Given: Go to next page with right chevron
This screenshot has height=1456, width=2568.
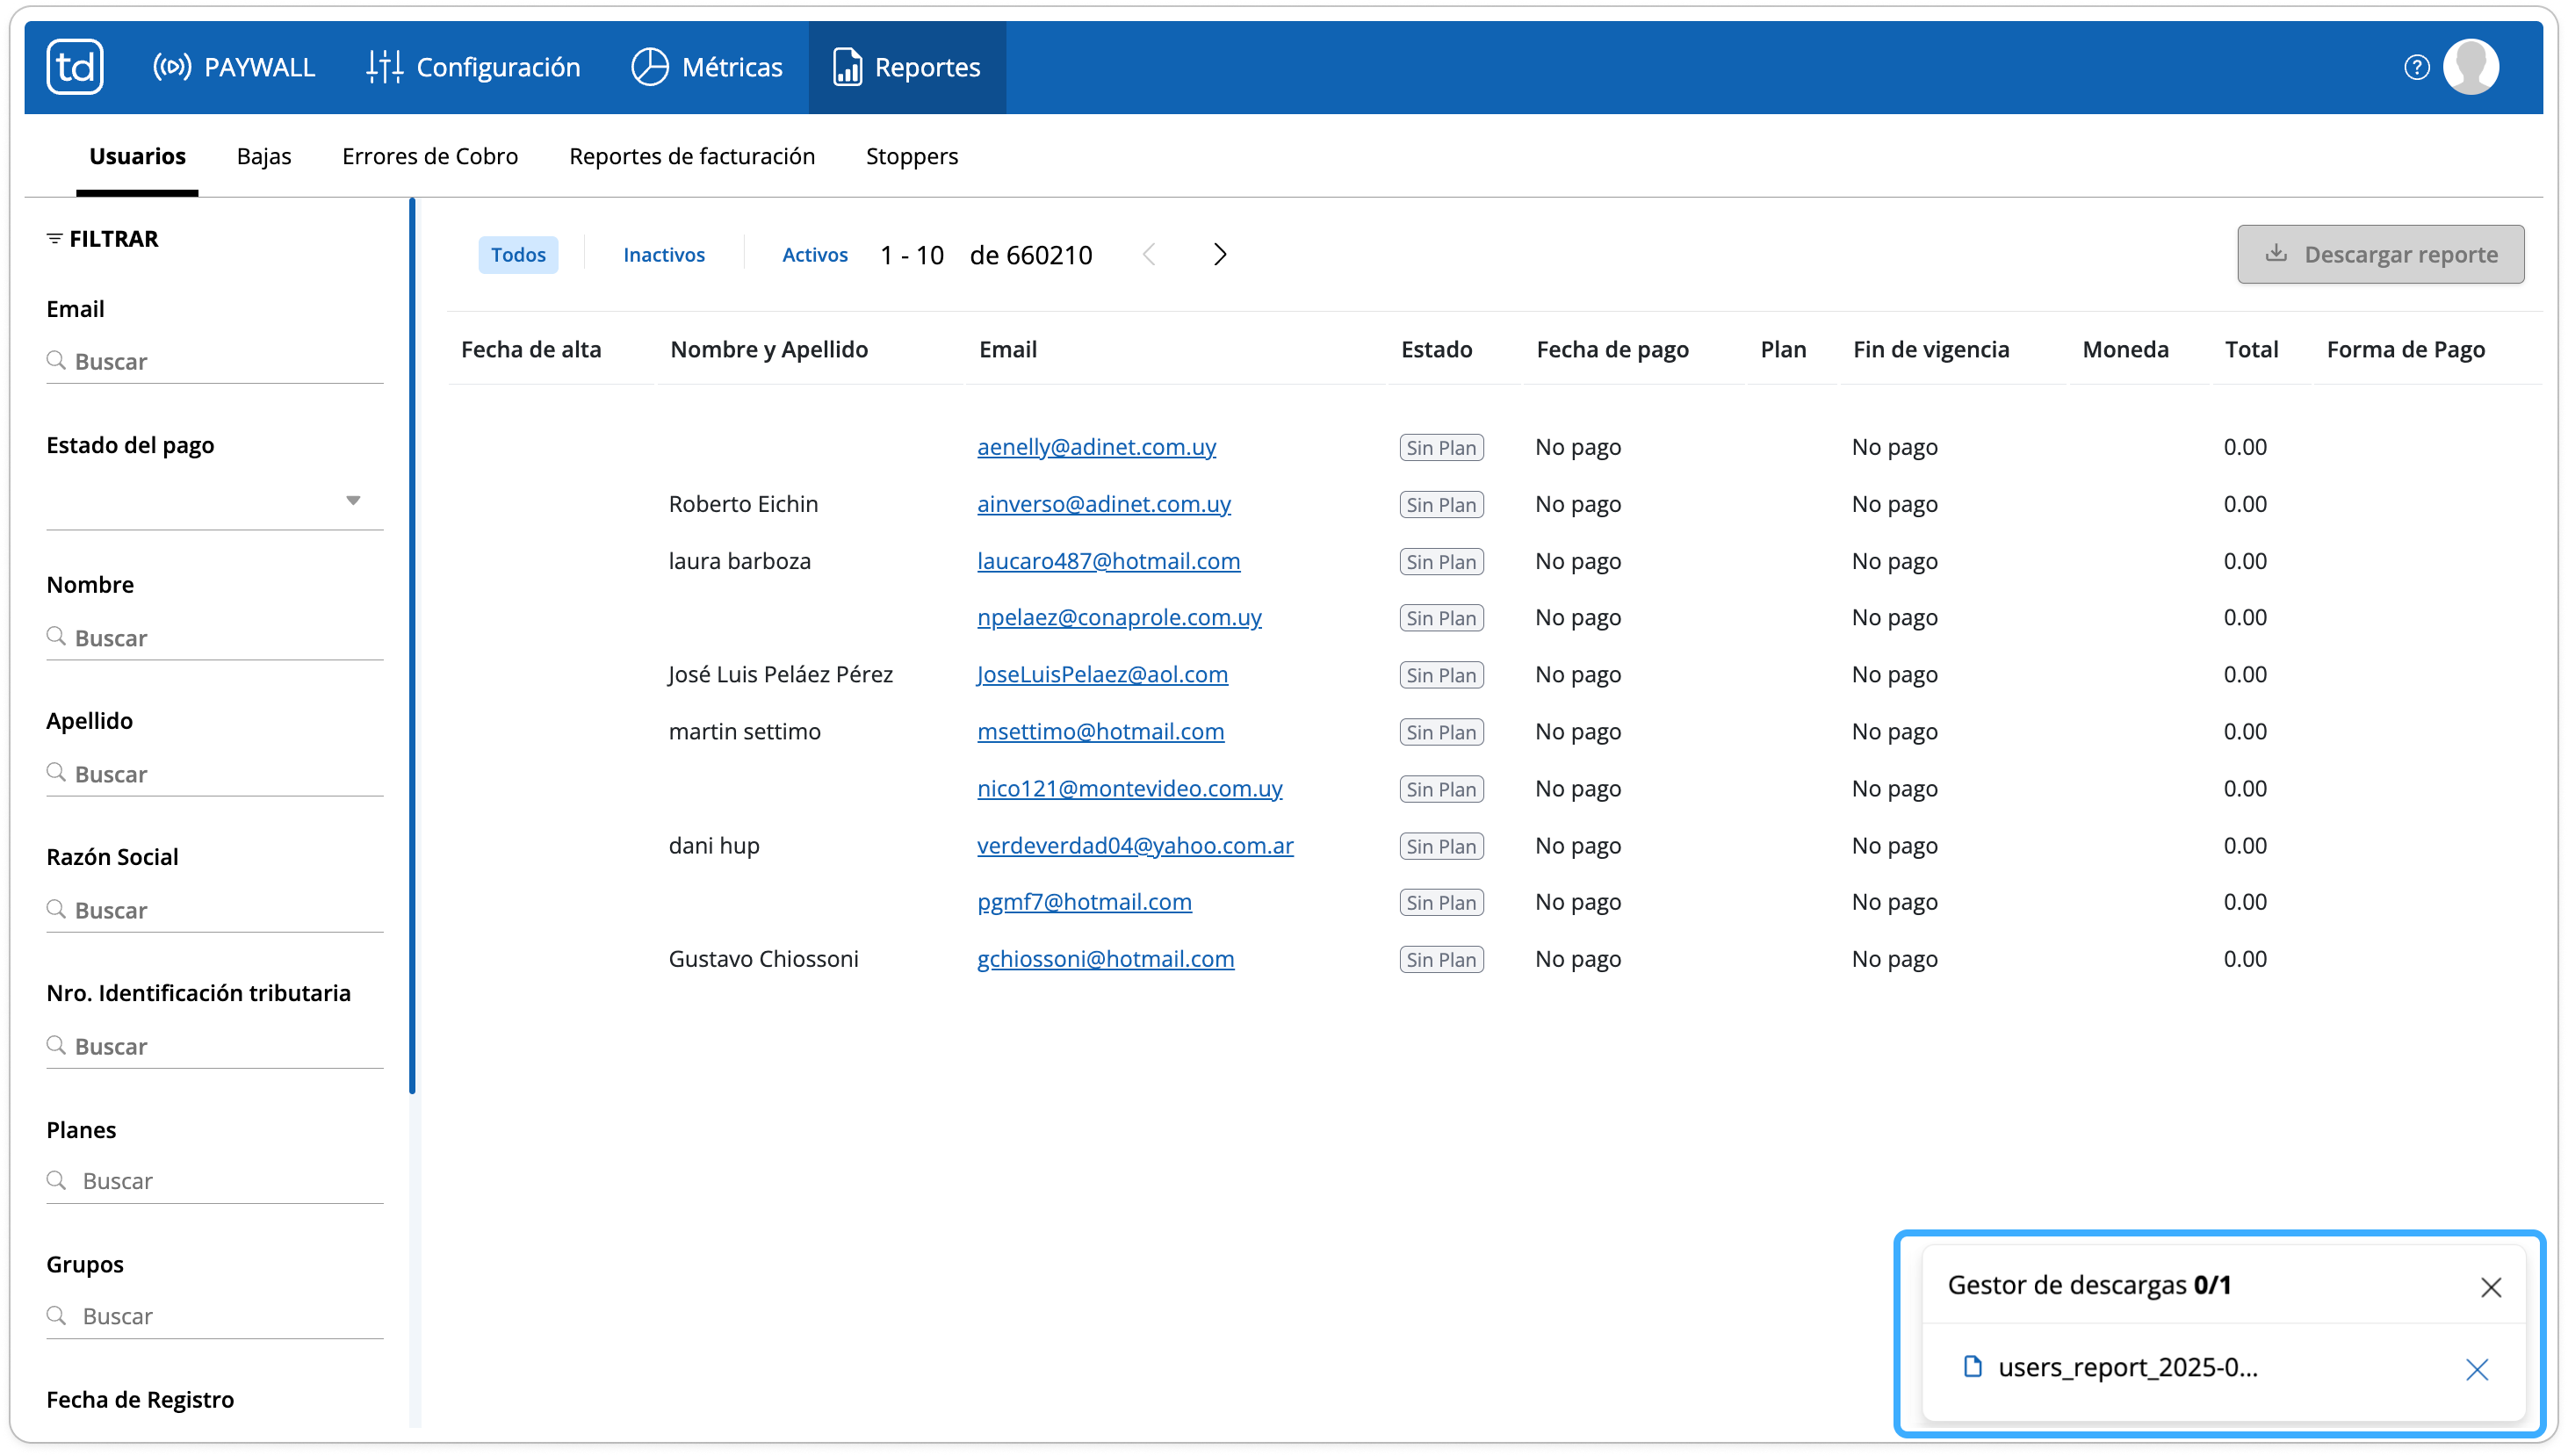Looking at the screenshot, I should coord(1220,254).
